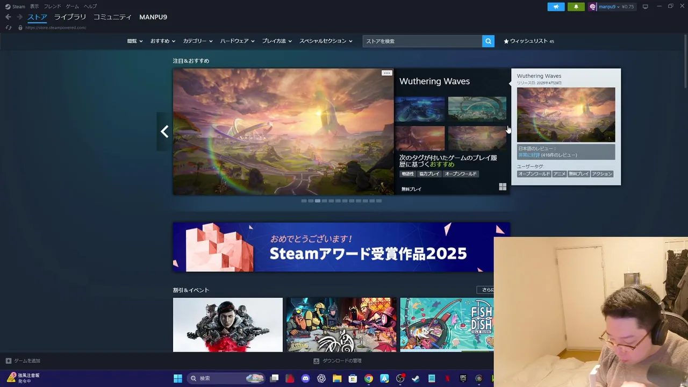Screen dimensions: 688x387
Task: Open notifications via the green bell icon
Action: 576,6
